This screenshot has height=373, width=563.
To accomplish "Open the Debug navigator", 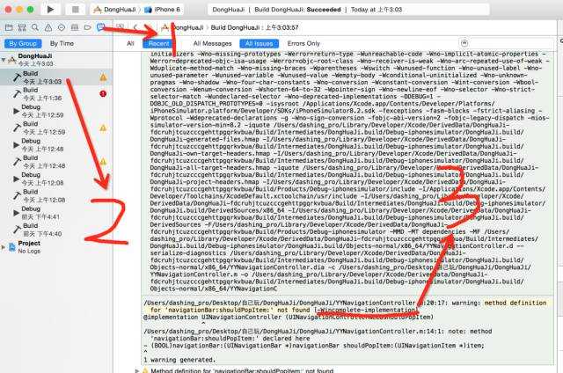I will click(74, 27).
